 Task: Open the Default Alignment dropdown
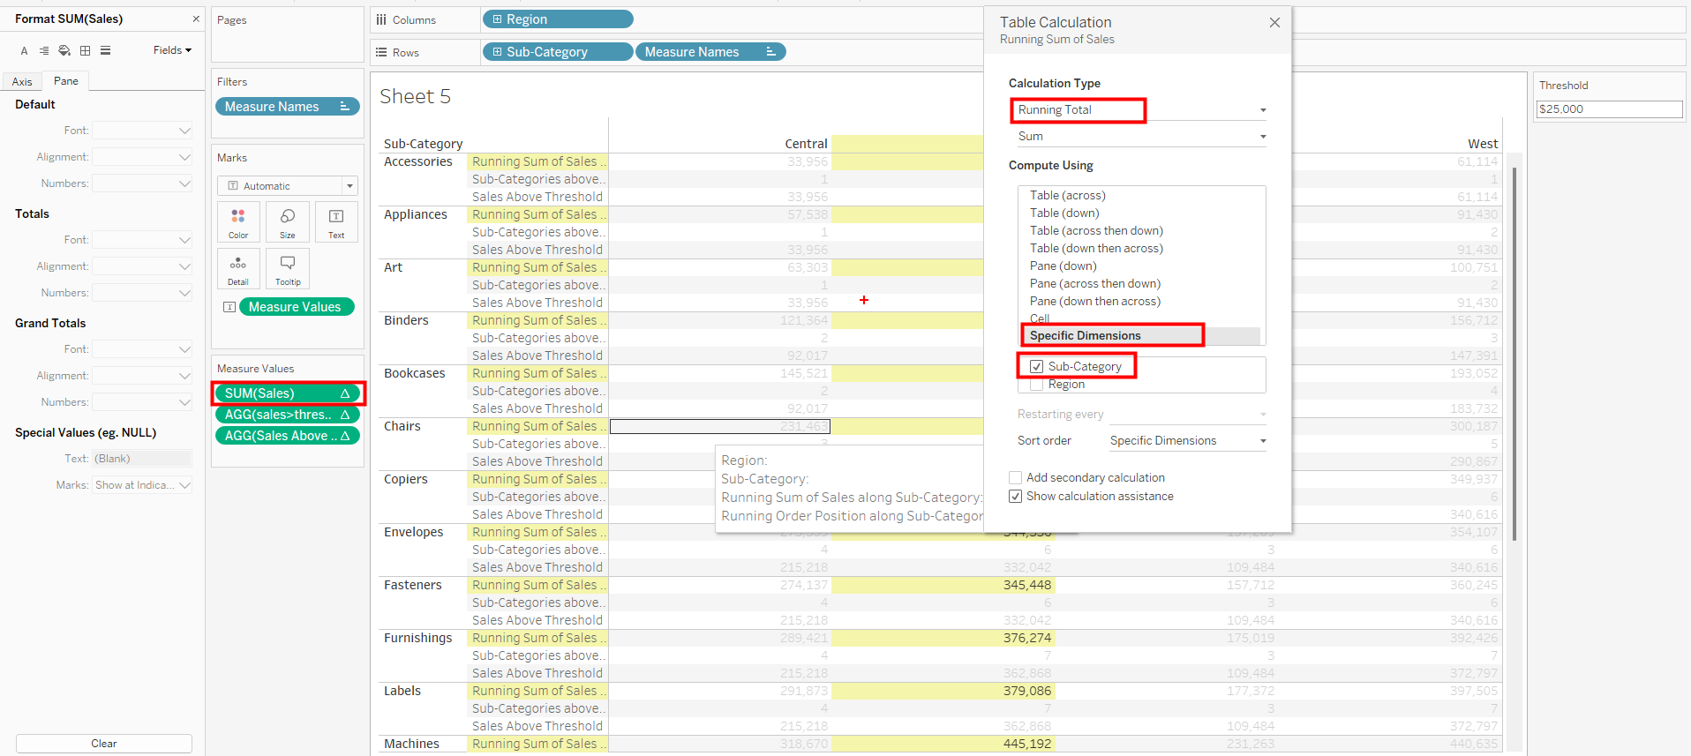click(142, 157)
